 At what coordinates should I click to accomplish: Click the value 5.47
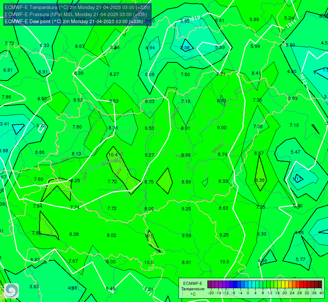[x=296, y=152]
